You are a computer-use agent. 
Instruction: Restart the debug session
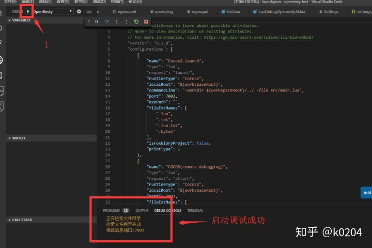[136, 22]
